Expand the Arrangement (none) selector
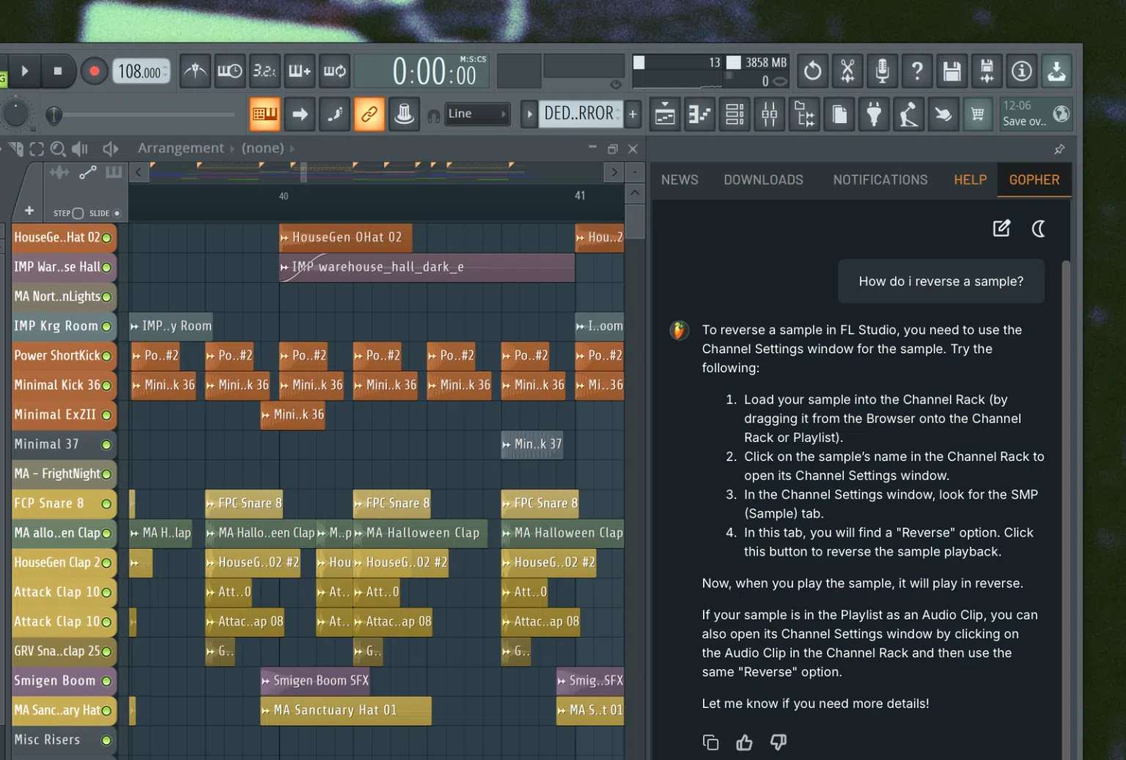 [262, 148]
